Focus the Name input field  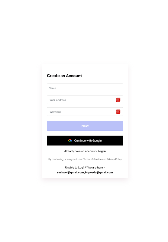pyautogui.click(x=85, y=88)
